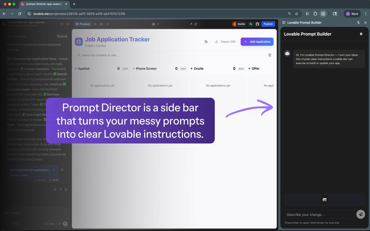Focus the 'Describe your change...' input

(x=319, y=215)
